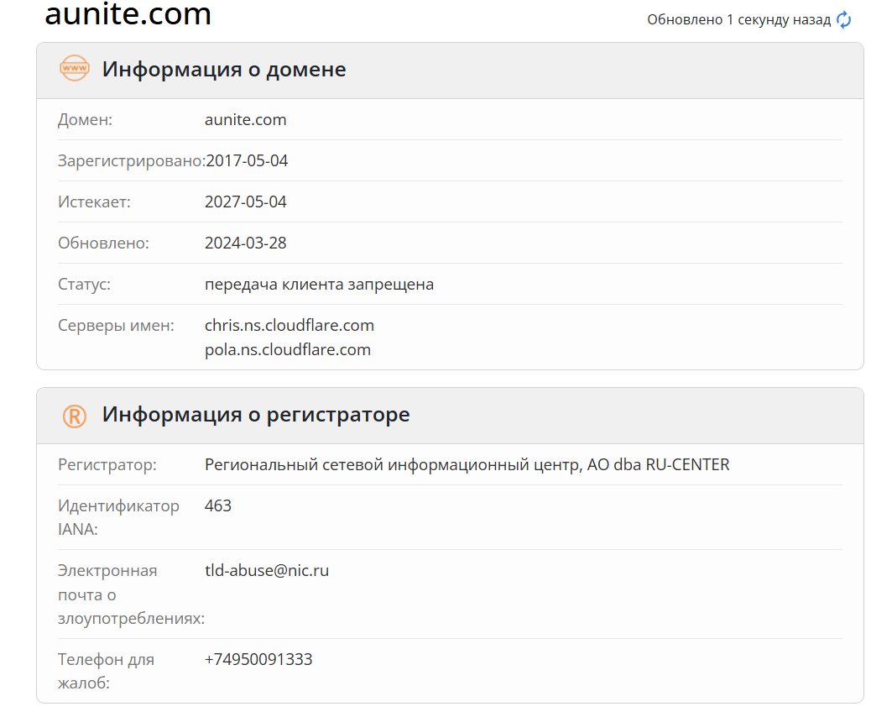
Task: Click the IANA identifier value 463
Action: click(x=218, y=505)
